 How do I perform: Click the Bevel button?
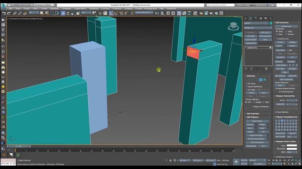(x=250, y=128)
